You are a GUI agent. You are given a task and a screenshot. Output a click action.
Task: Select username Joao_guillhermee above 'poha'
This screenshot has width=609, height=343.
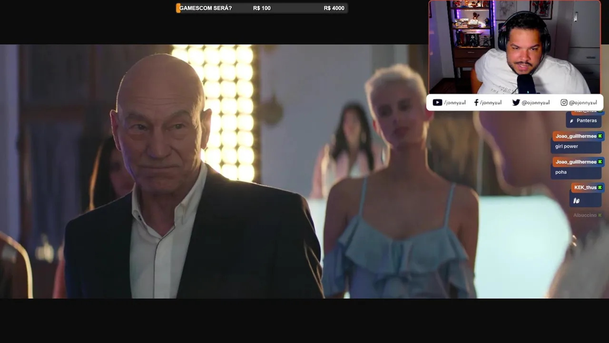tap(576, 161)
